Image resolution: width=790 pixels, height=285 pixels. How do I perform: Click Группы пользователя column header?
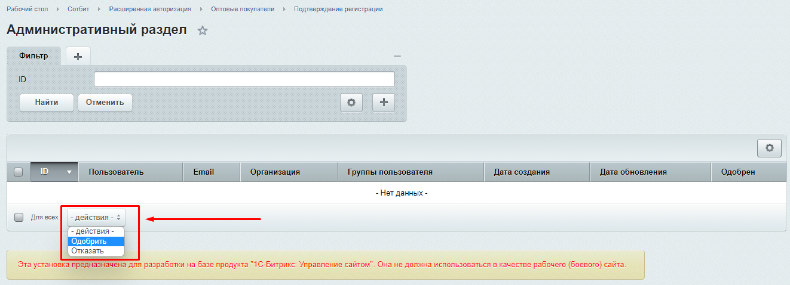pyautogui.click(x=411, y=172)
